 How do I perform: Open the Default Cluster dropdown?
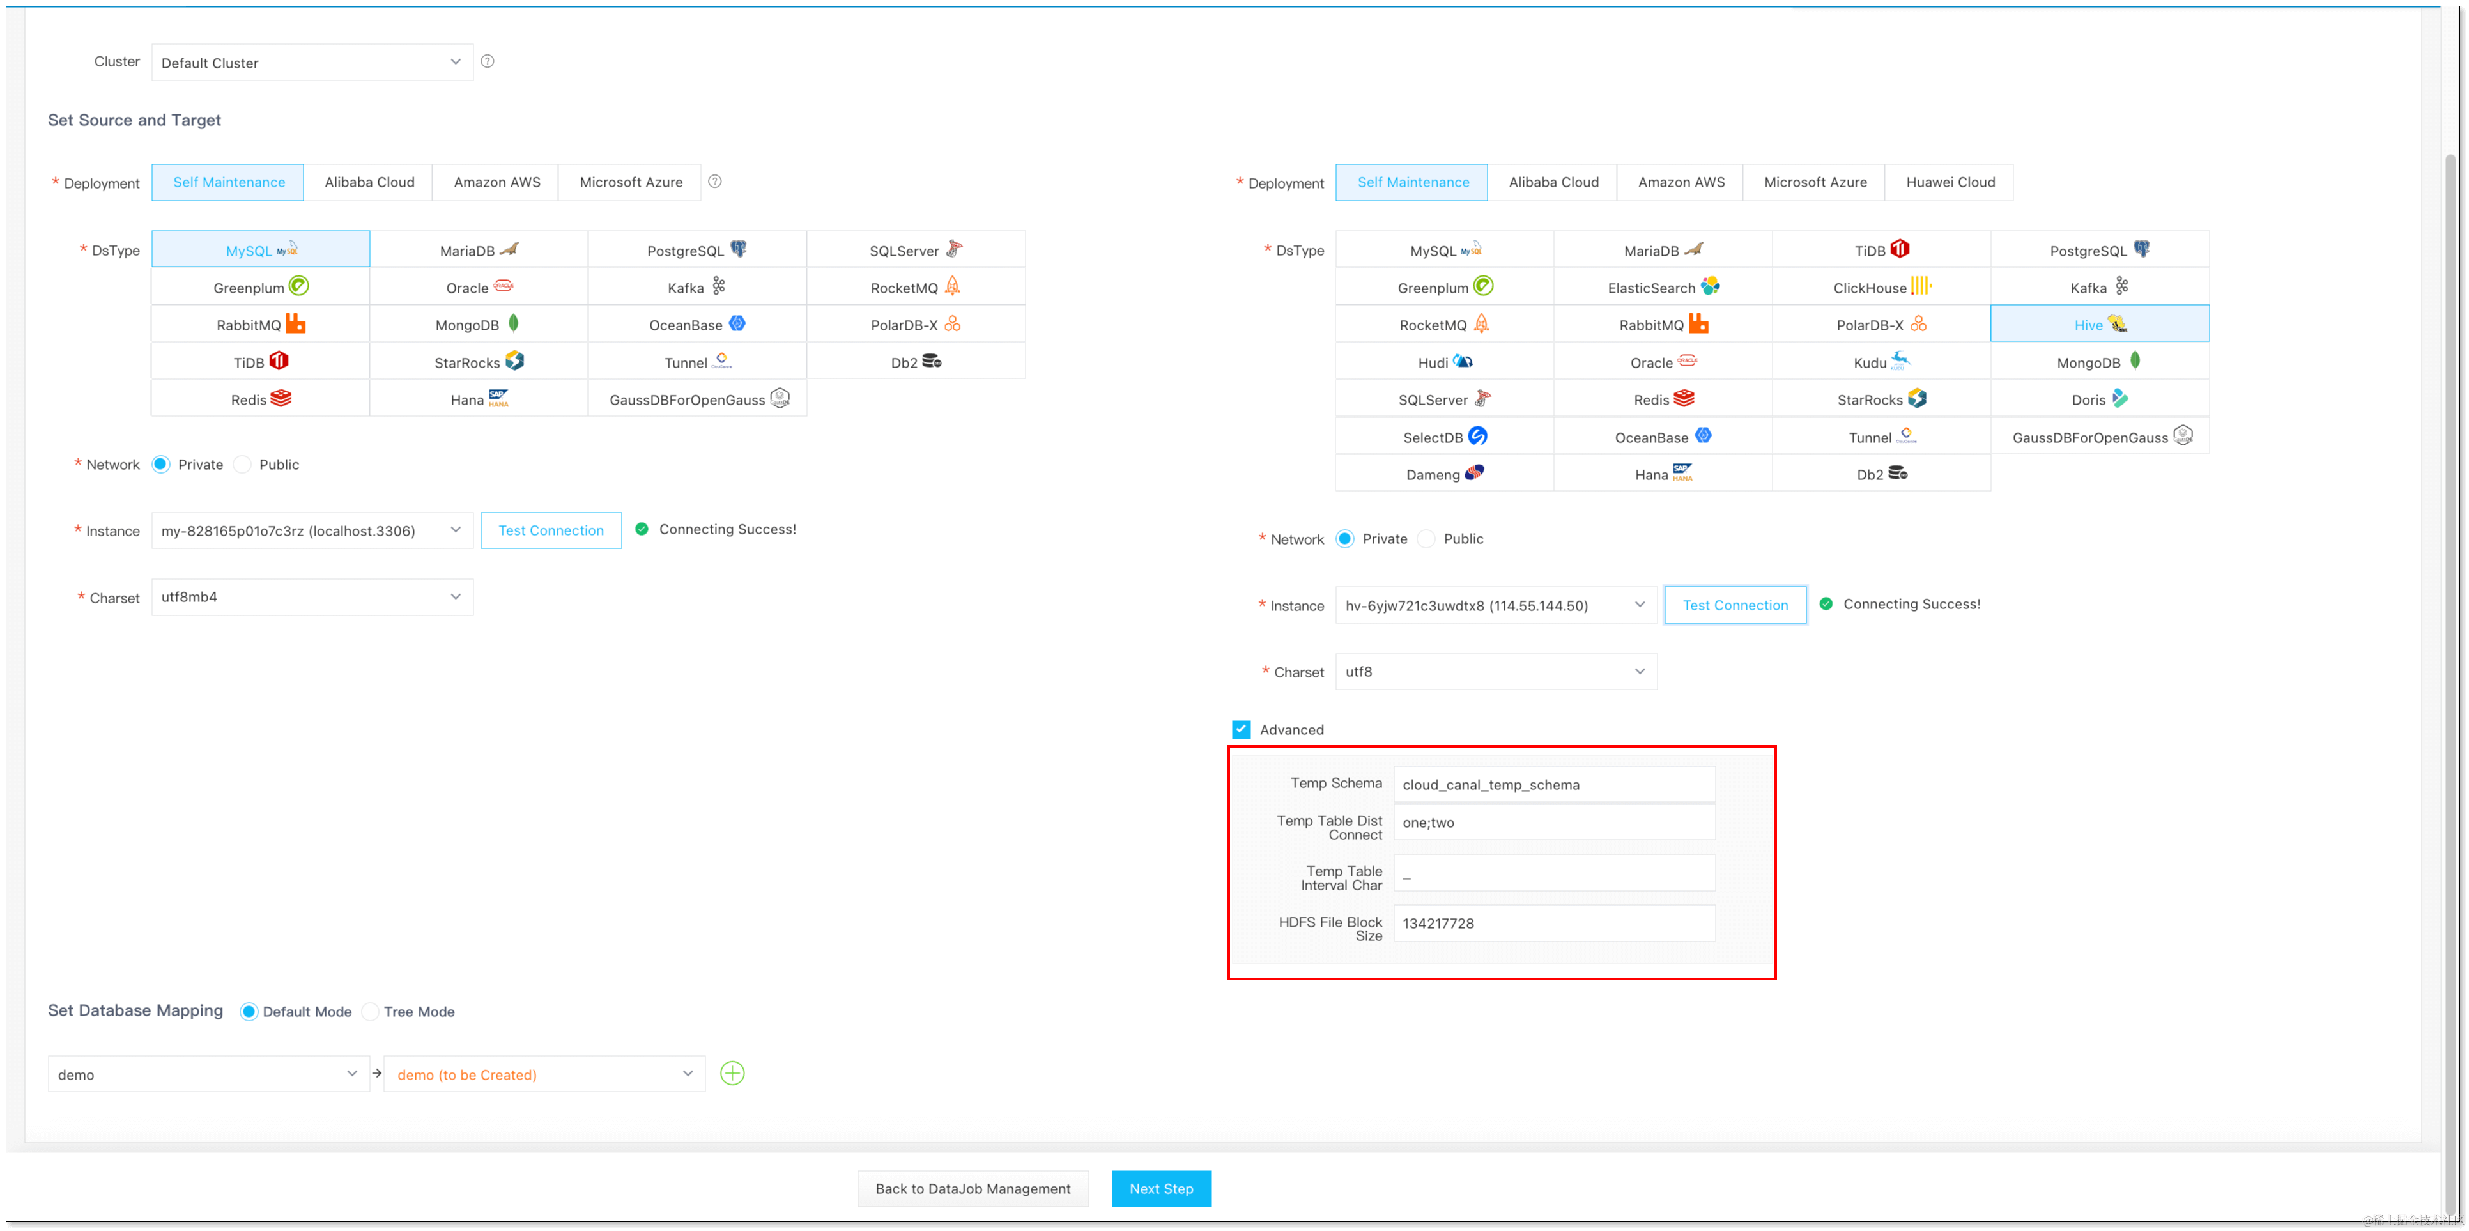[312, 63]
